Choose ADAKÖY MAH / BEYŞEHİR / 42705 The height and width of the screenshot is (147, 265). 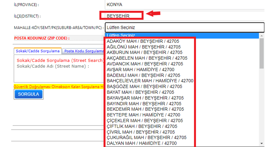(x=143, y=41)
